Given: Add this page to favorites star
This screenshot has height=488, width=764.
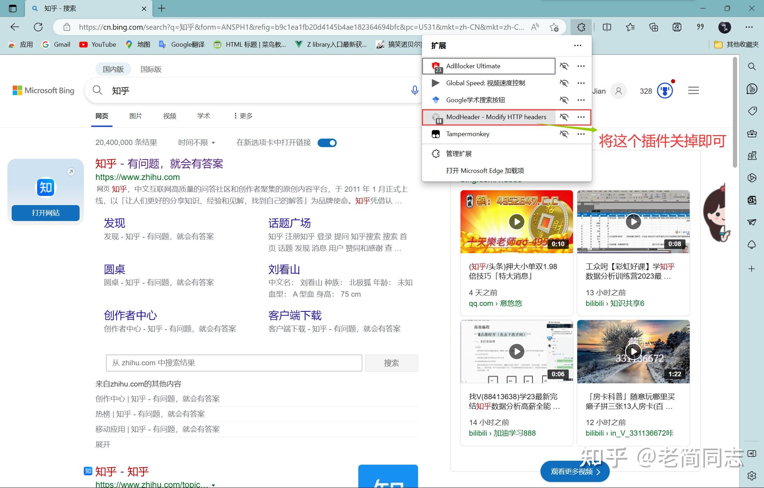Looking at the screenshot, I should click(554, 27).
